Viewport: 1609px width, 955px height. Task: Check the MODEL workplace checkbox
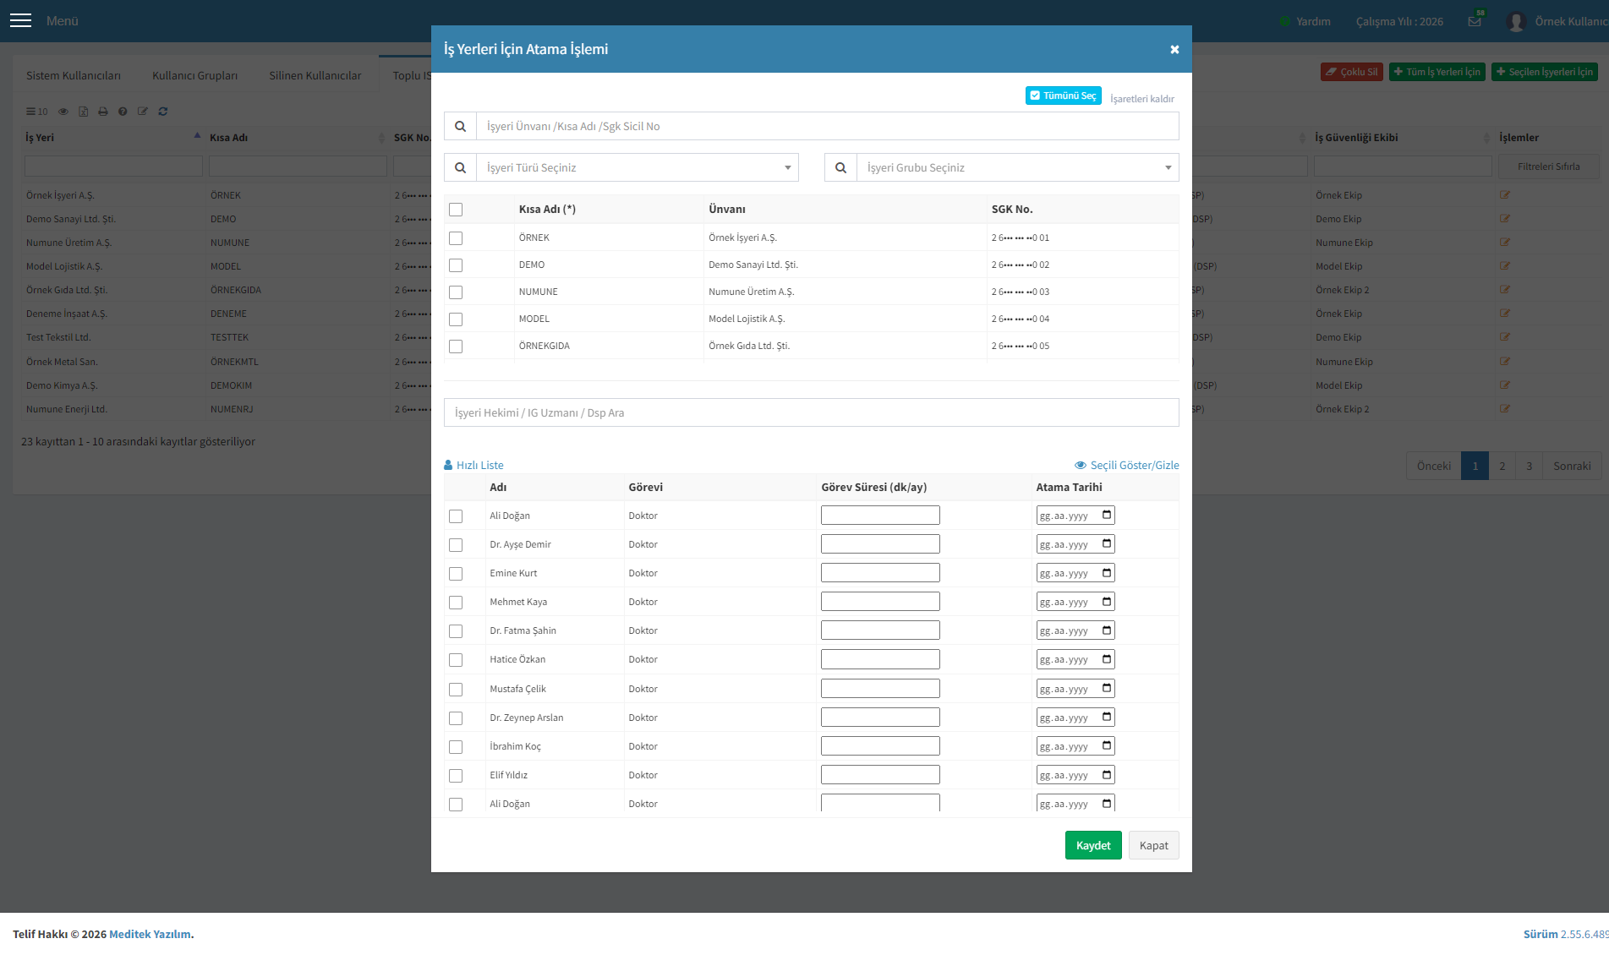point(456,319)
